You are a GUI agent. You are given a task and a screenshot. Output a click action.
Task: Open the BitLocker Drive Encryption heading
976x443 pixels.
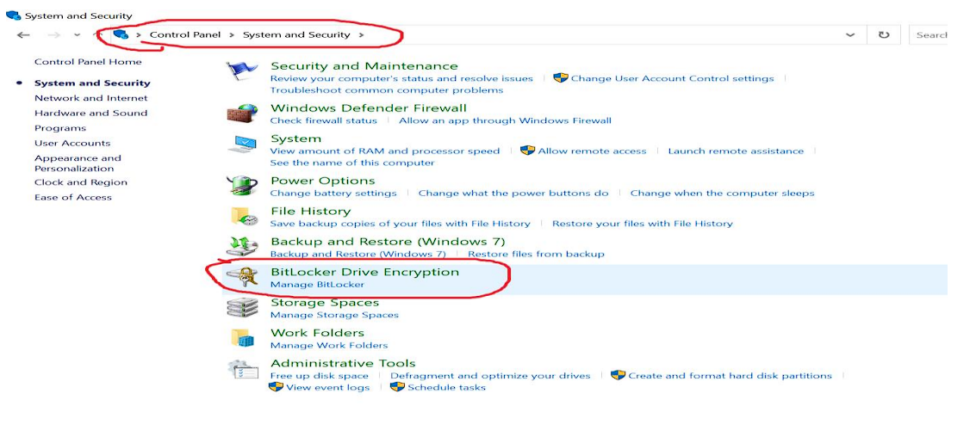pyautogui.click(x=364, y=272)
